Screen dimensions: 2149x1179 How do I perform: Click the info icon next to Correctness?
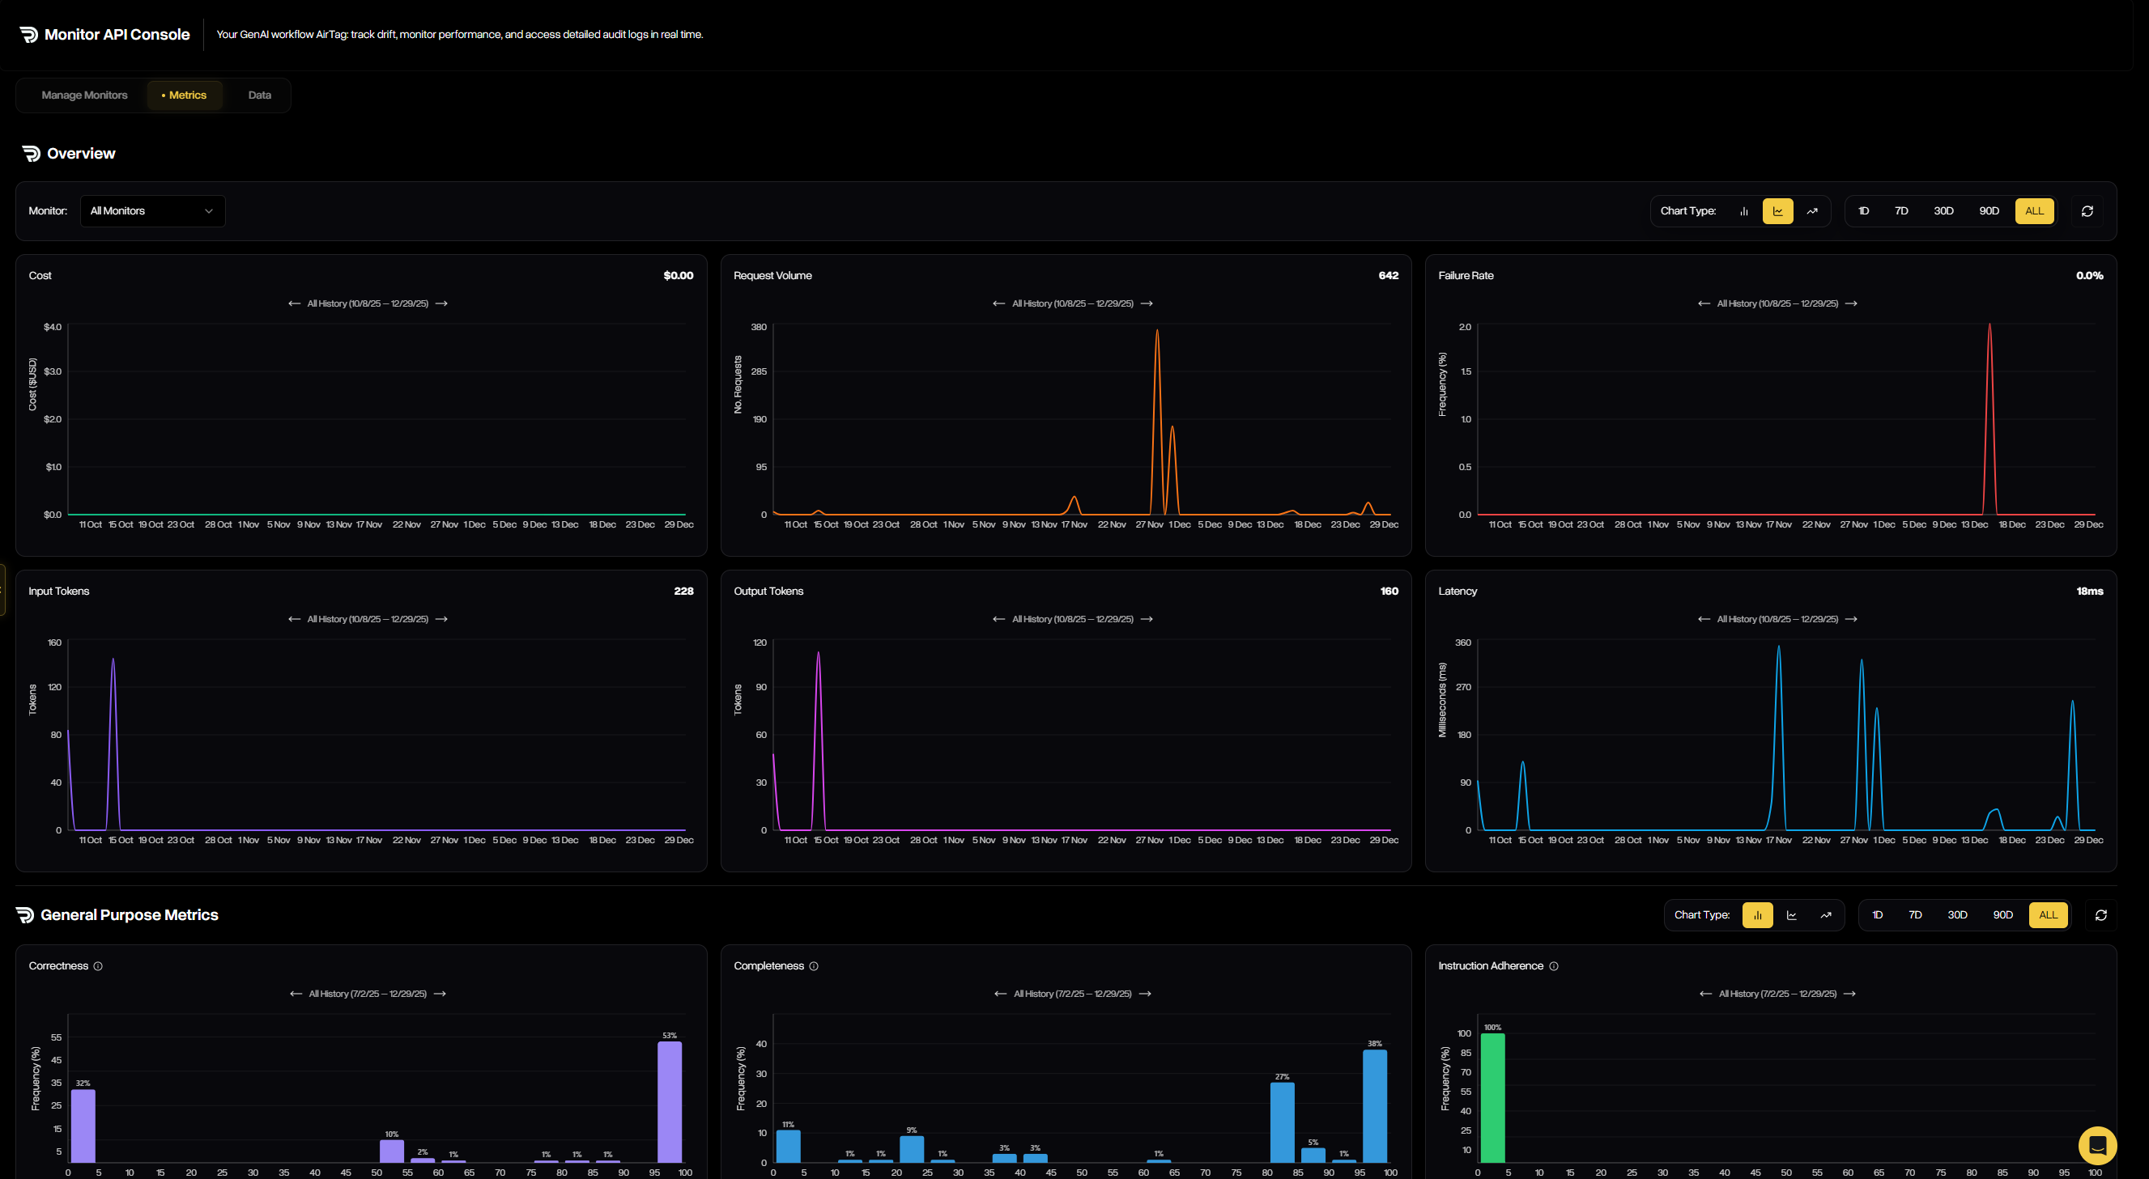click(x=98, y=965)
